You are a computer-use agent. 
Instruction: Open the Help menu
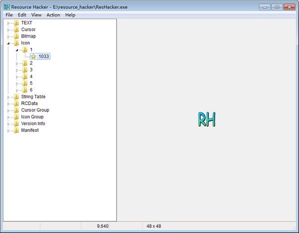click(70, 15)
